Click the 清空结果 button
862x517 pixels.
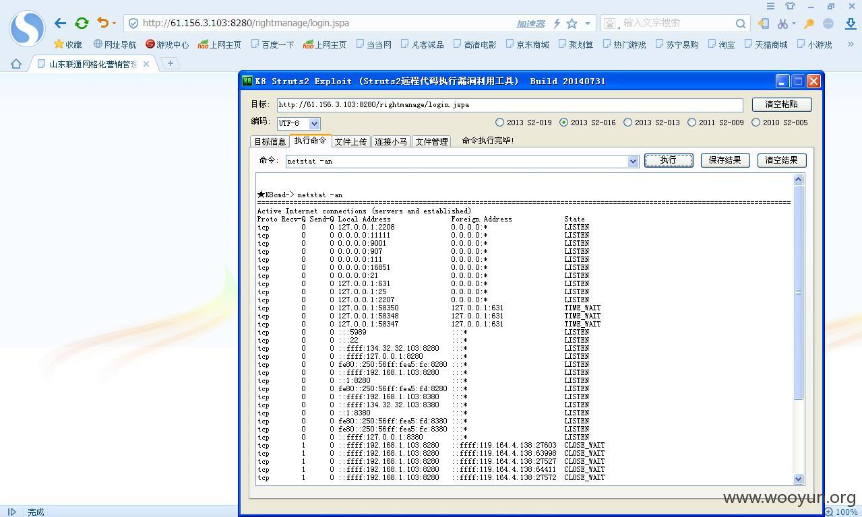tap(782, 160)
